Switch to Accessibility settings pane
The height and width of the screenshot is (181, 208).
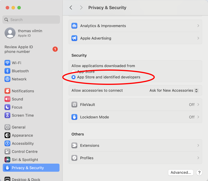point(23,143)
